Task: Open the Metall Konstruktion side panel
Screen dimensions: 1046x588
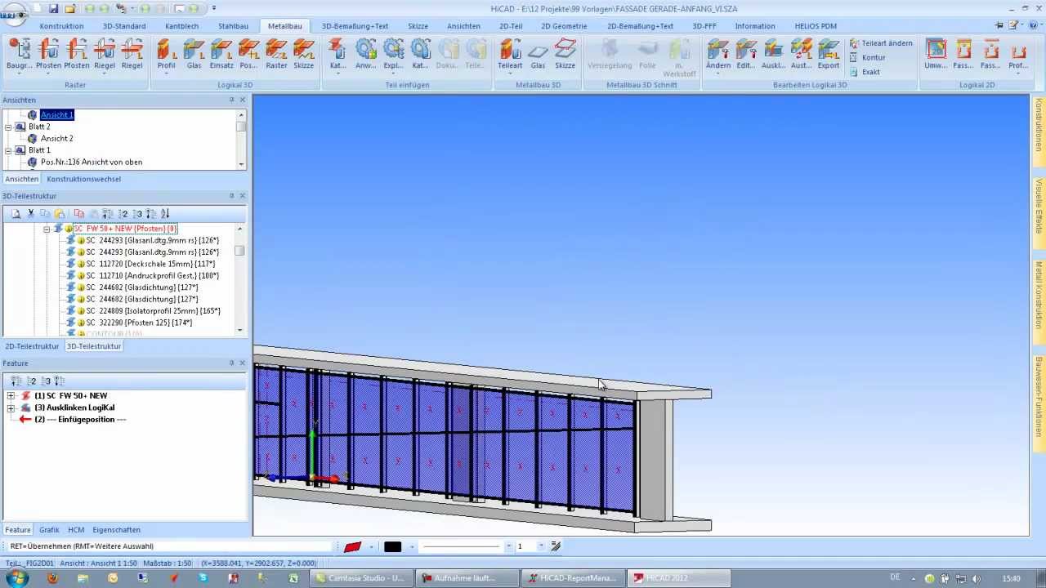Action: [x=1039, y=293]
